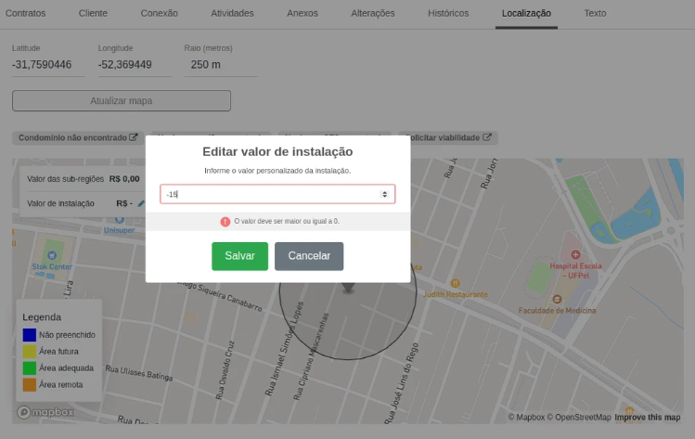Image resolution: width=695 pixels, height=439 pixels.
Task: Go to the Atividades tab
Action: click(x=232, y=13)
